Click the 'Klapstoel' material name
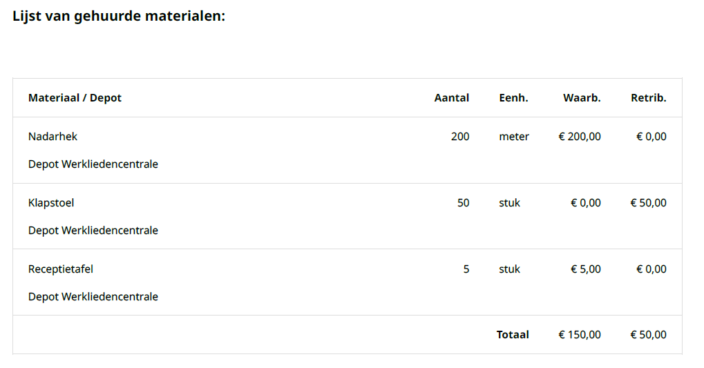 click(51, 203)
